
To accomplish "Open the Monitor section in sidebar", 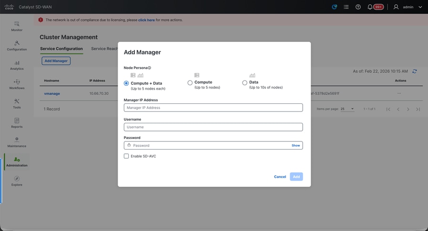I will click(17, 26).
